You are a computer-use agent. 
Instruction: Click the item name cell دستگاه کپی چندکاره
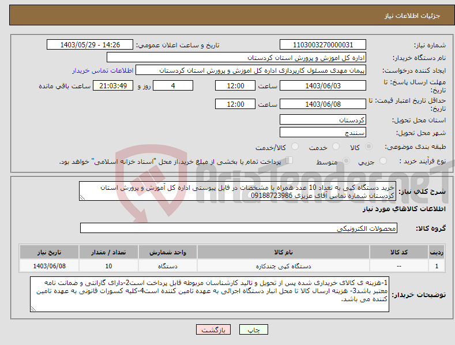click(x=283, y=266)
